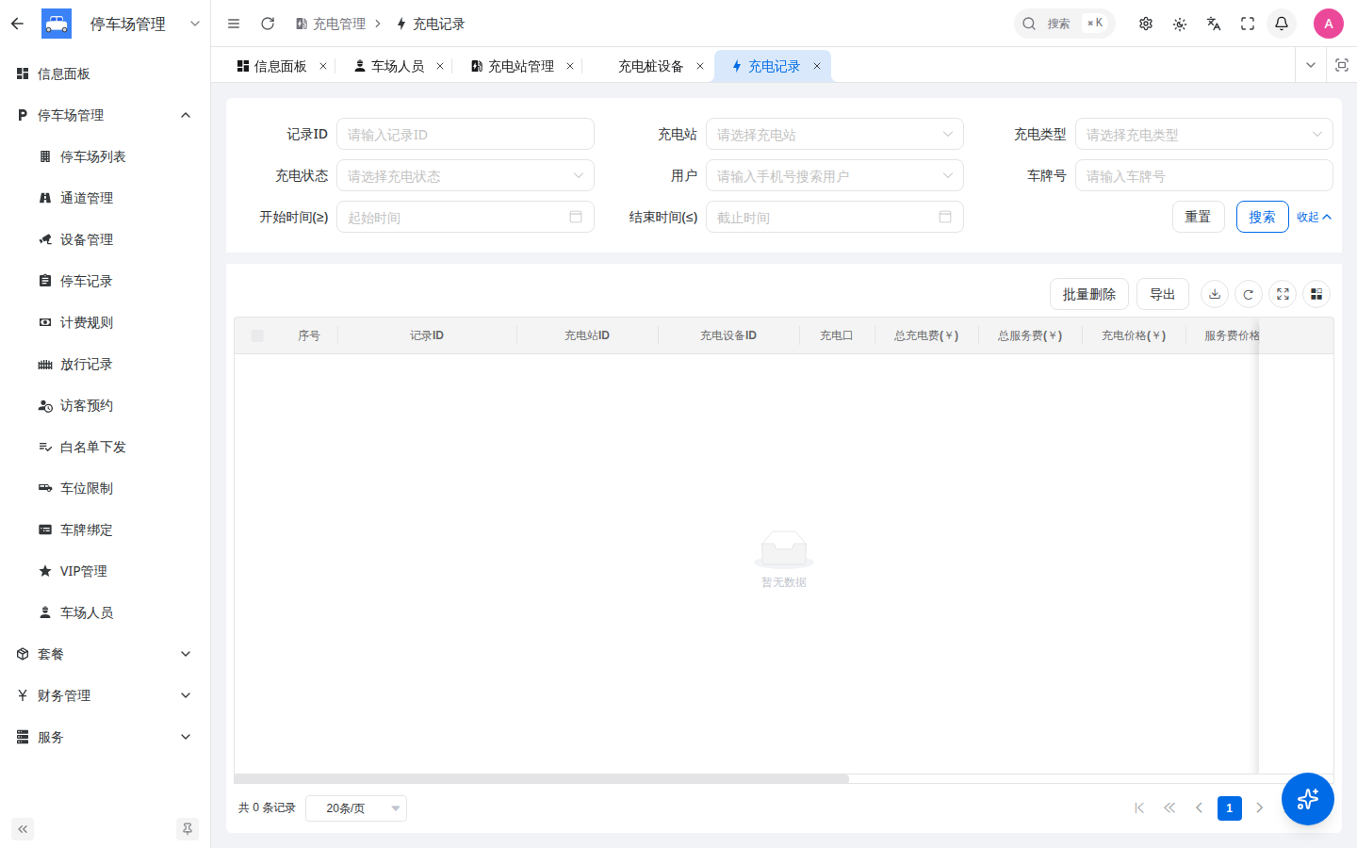Close the 充电桩设备 tab

[700, 66]
